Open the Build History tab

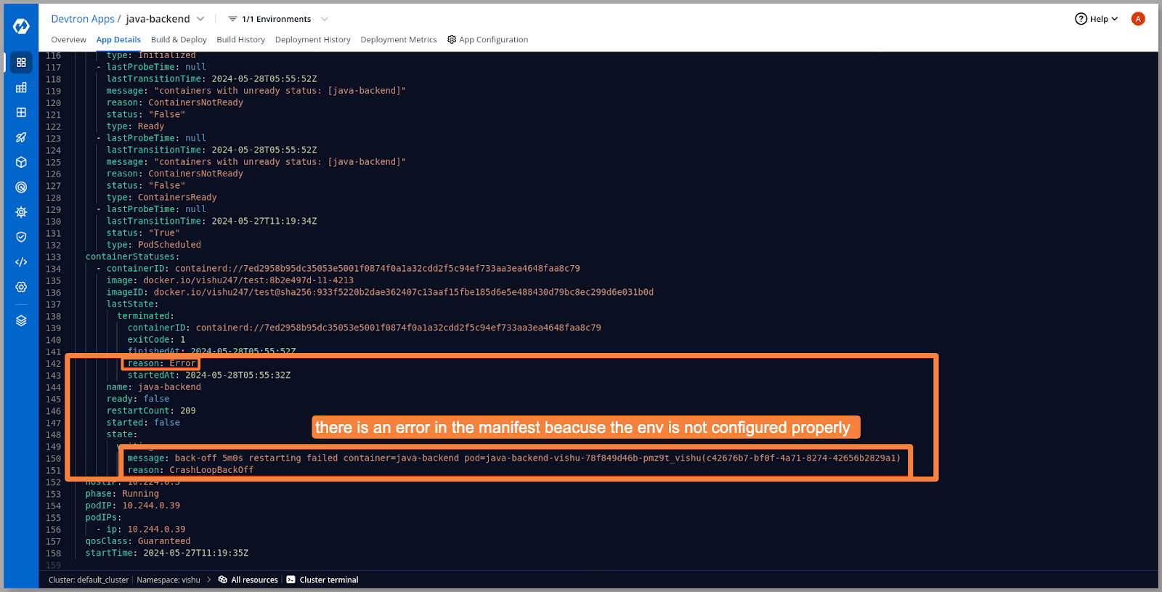[240, 40]
